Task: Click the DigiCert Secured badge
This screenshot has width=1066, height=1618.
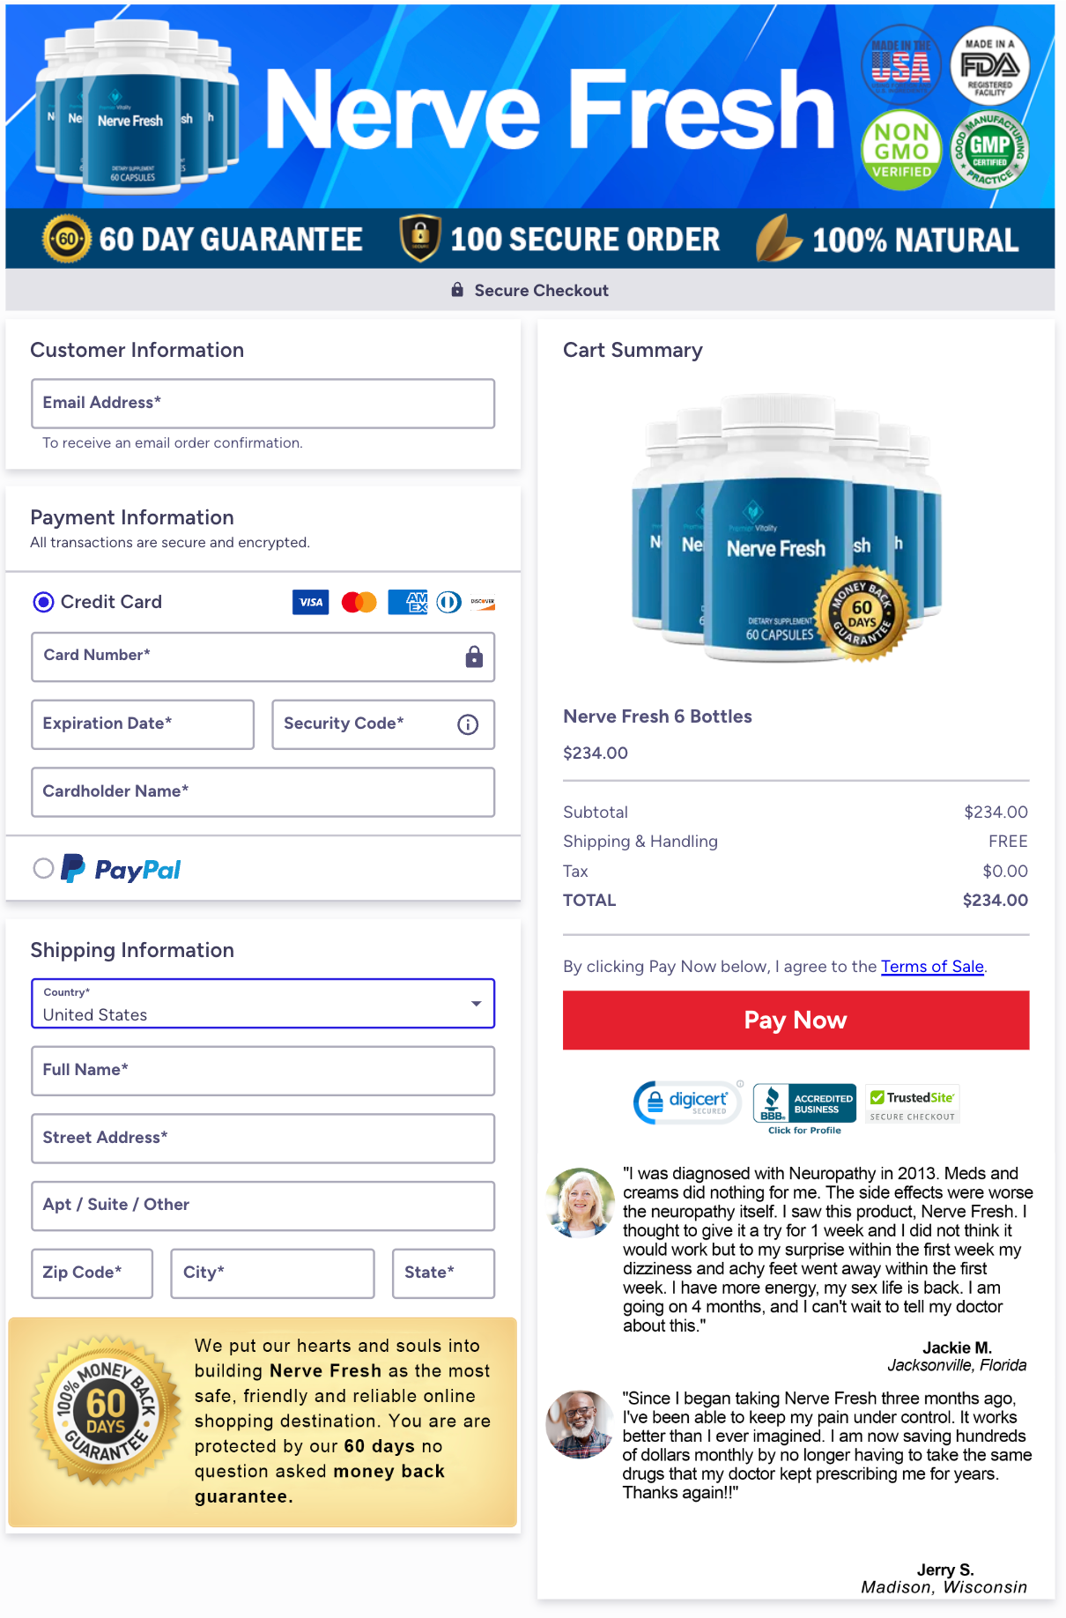Action: (x=687, y=1102)
